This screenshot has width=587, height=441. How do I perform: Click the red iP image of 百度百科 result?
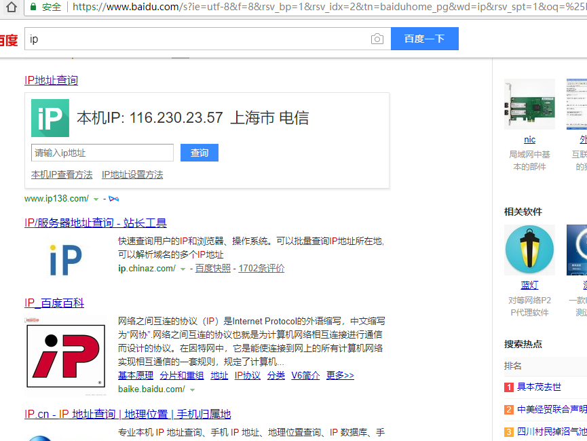(65, 353)
